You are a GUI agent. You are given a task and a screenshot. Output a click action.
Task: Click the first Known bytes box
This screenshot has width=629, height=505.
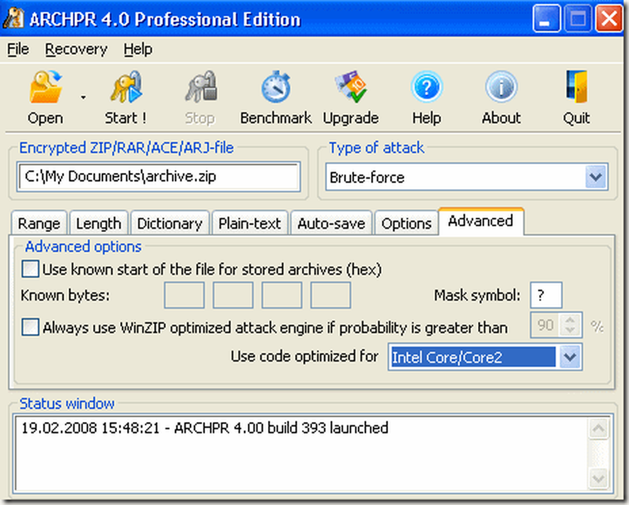(x=184, y=295)
